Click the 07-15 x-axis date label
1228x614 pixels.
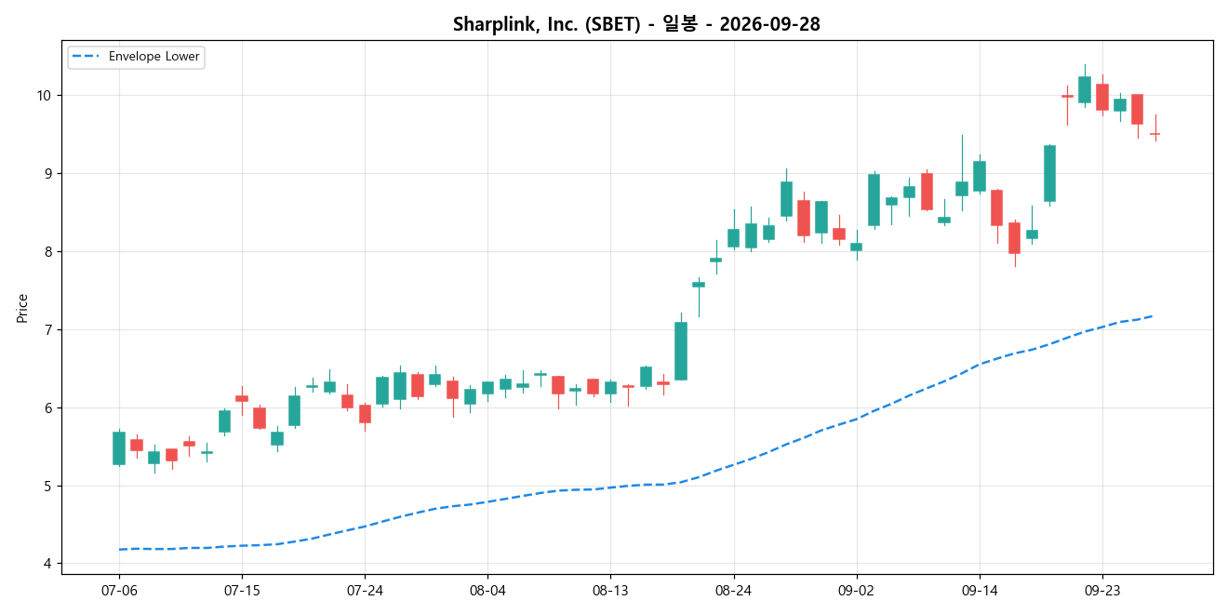click(x=242, y=591)
